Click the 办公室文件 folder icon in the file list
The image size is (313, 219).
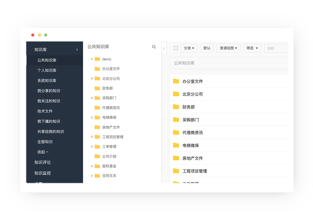pyautogui.click(x=176, y=81)
